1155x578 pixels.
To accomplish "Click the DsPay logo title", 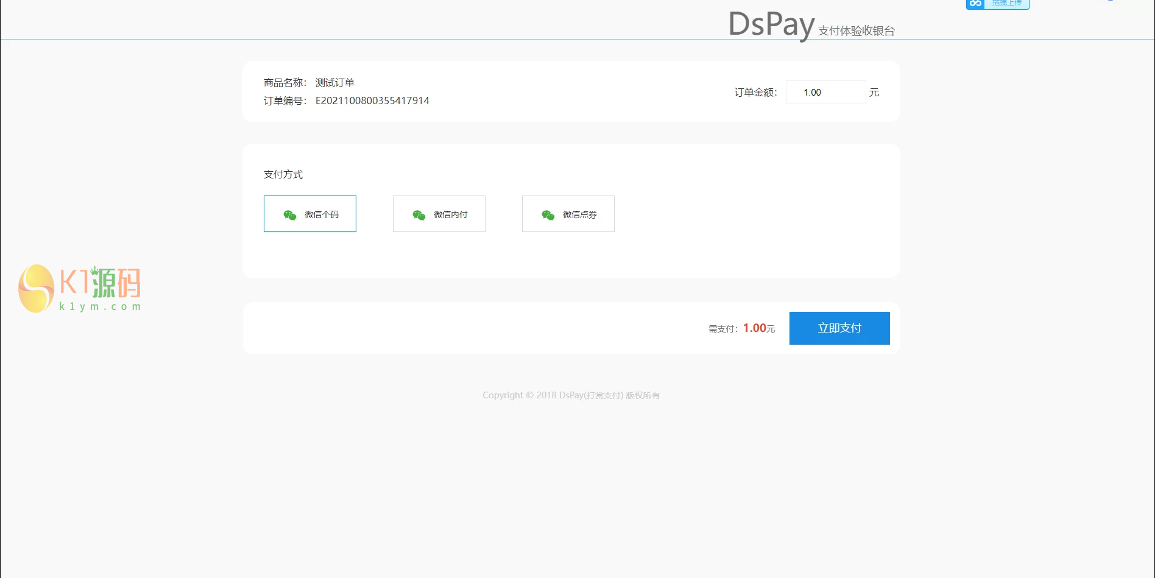I will (771, 25).
